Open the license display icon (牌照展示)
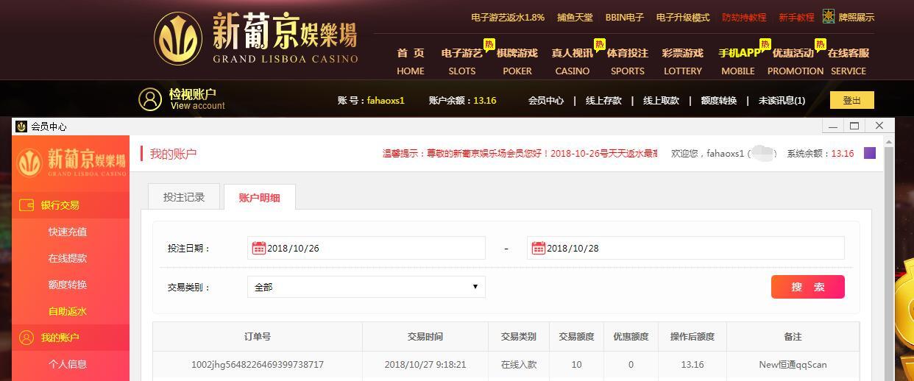Screen dimensions: 914x381 point(829,16)
